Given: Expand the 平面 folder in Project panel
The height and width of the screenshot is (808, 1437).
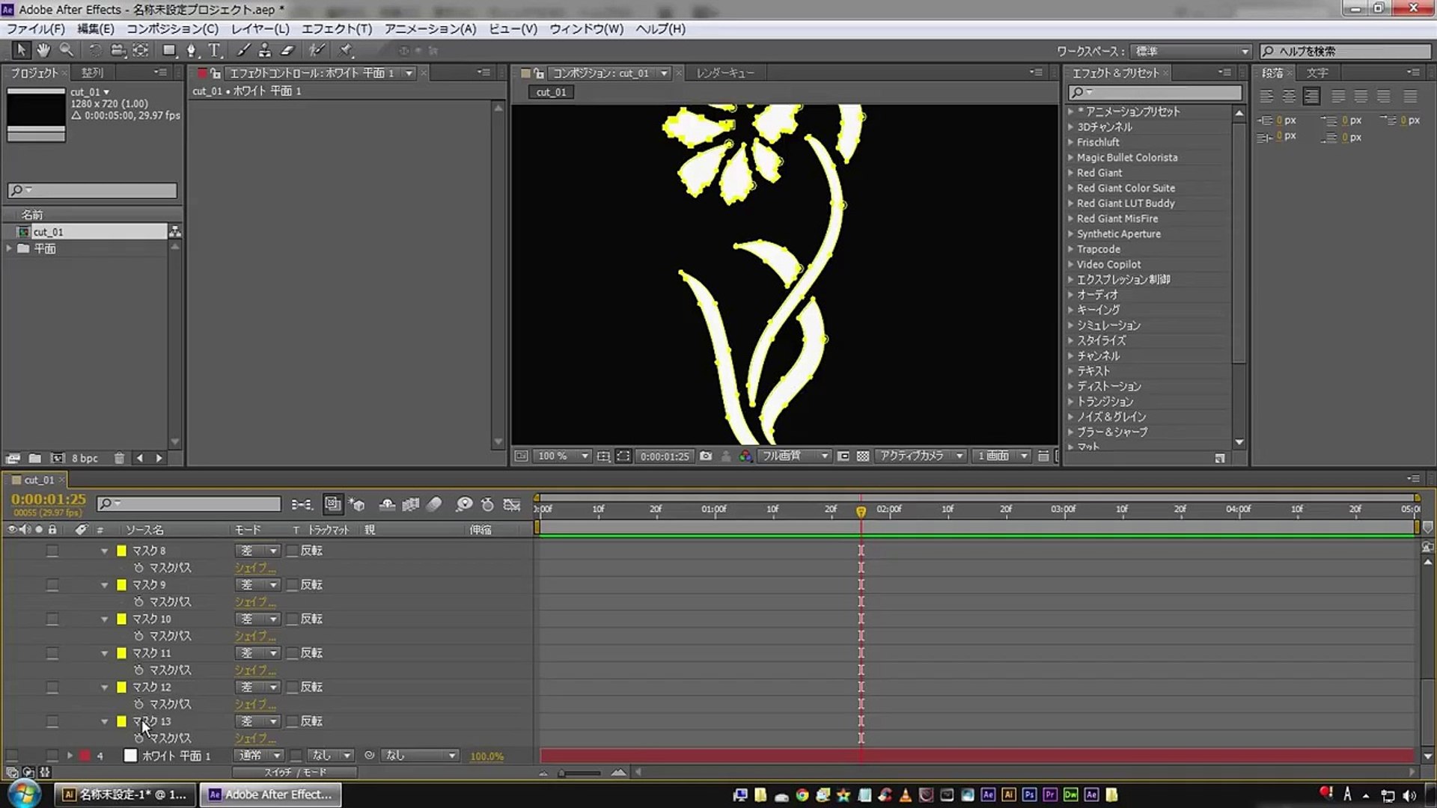Looking at the screenshot, I should point(10,248).
